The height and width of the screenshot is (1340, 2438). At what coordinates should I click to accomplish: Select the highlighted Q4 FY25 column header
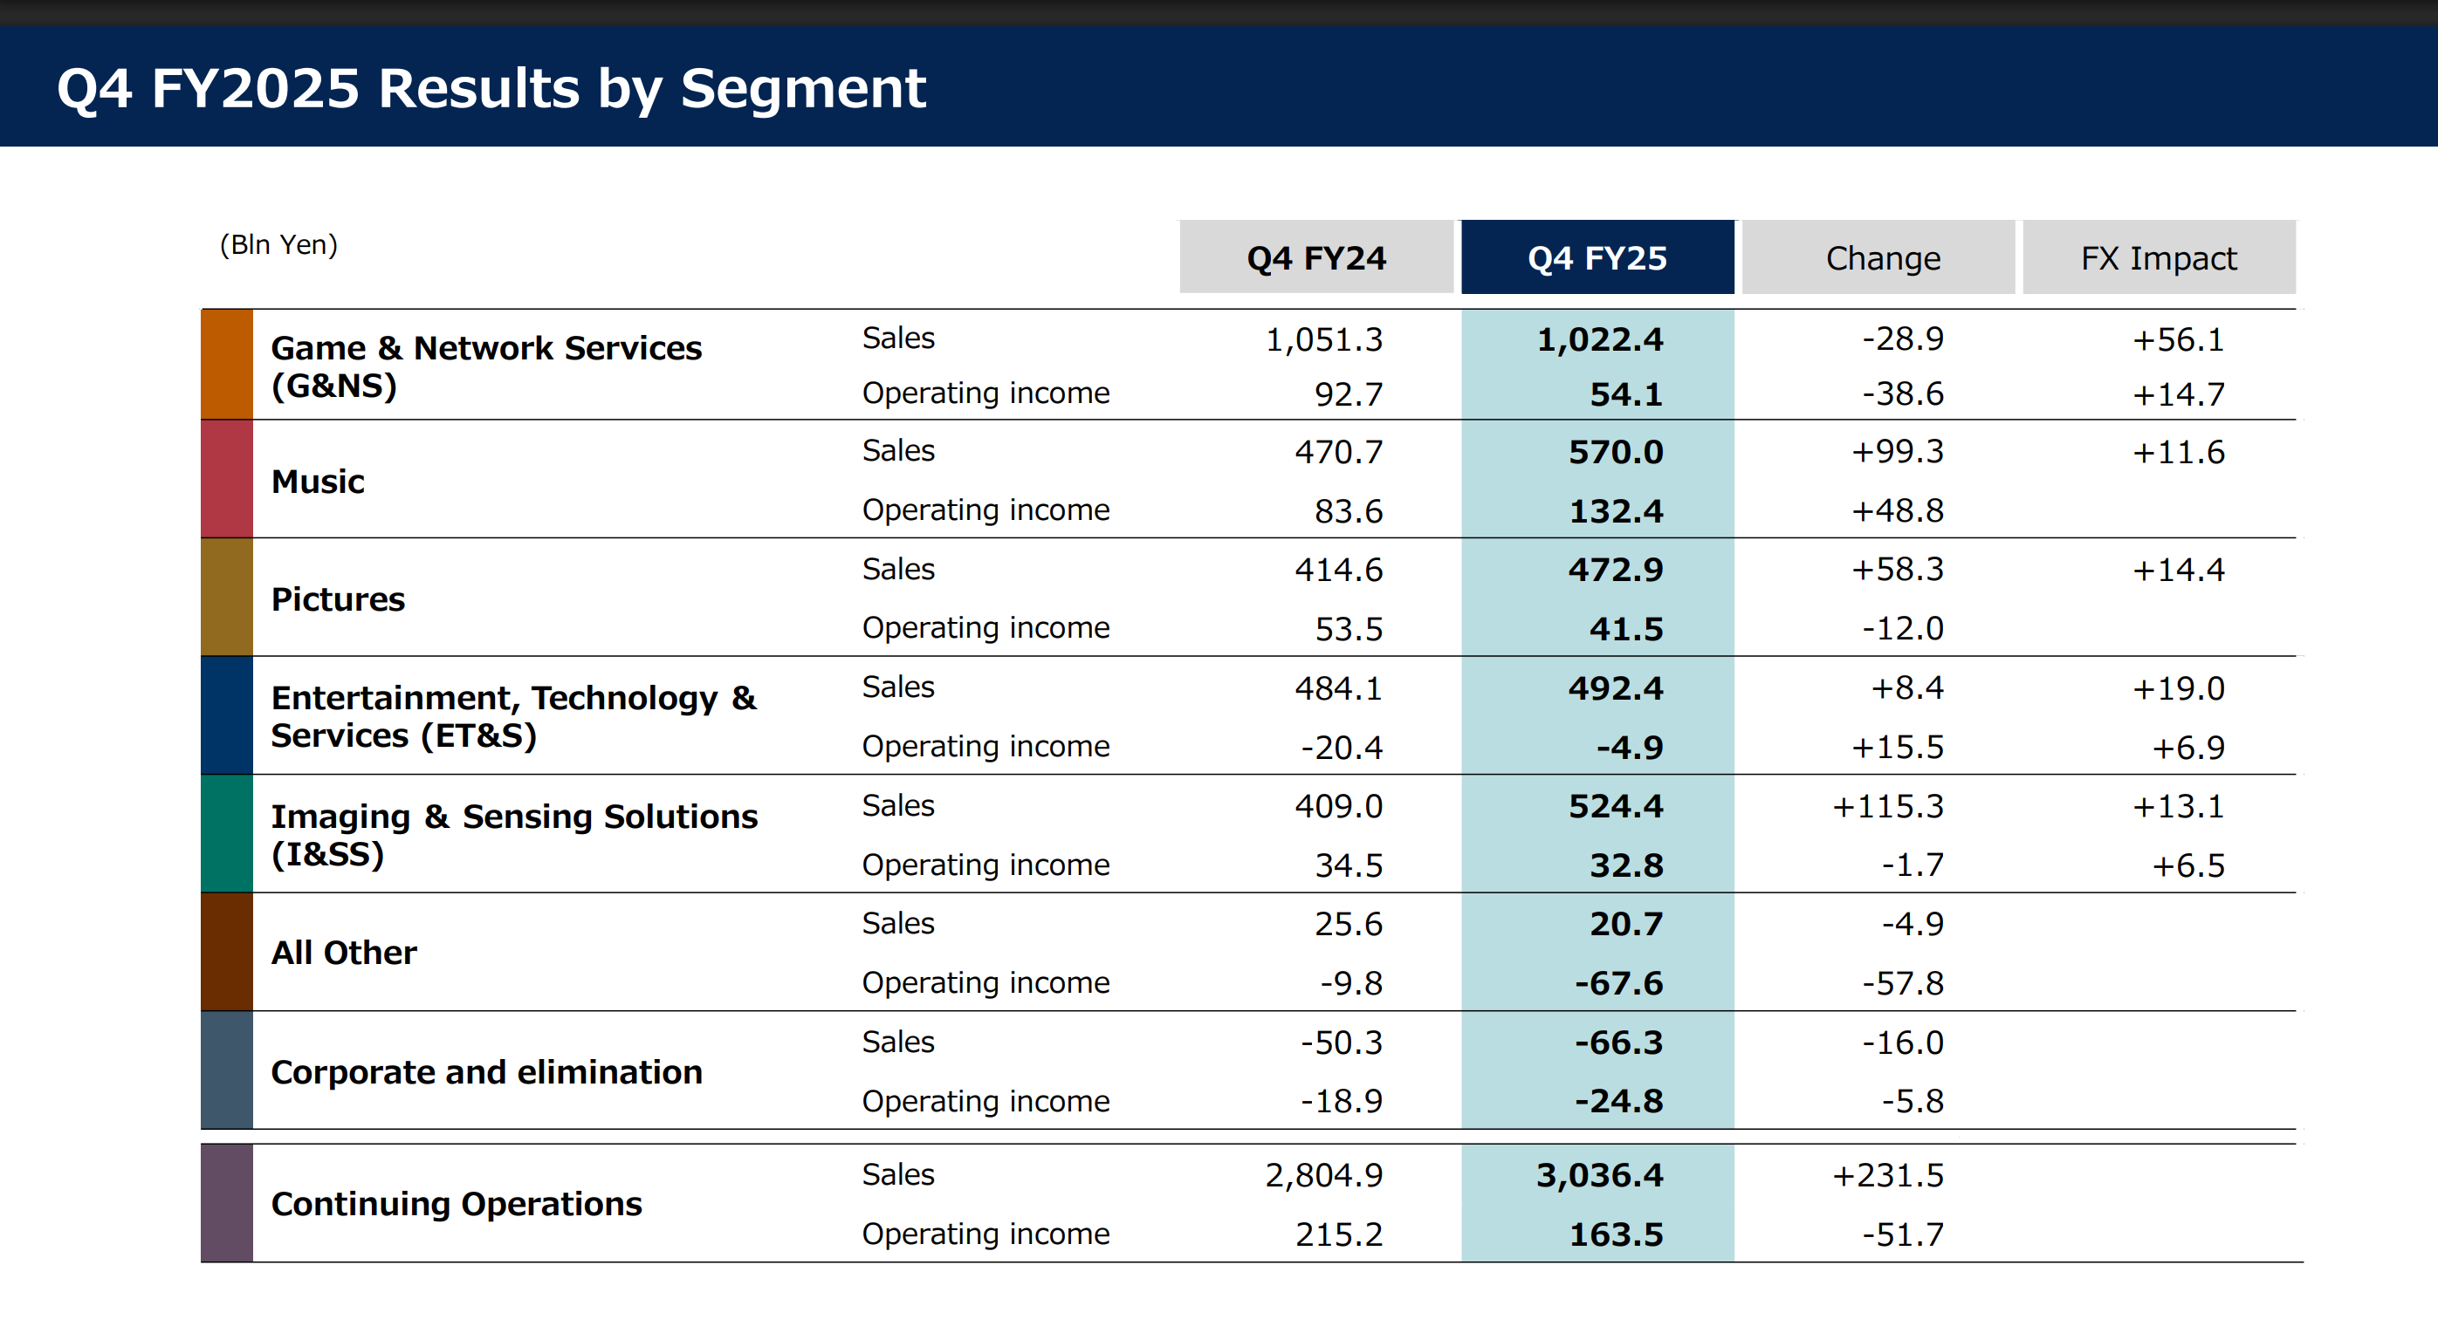[1597, 257]
